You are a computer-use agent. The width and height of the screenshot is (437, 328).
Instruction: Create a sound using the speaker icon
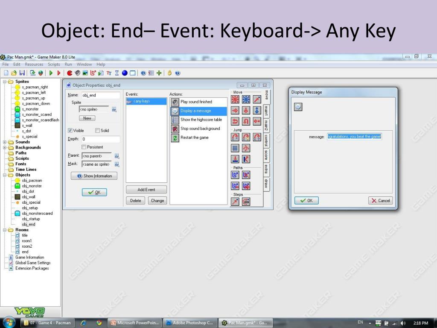tap(78, 73)
